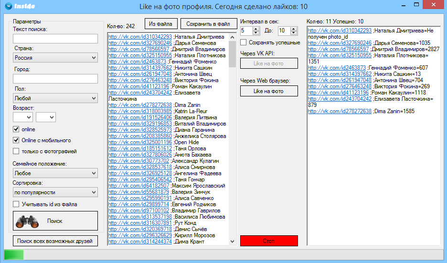Click scroll up arrow of user list

click(233, 37)
